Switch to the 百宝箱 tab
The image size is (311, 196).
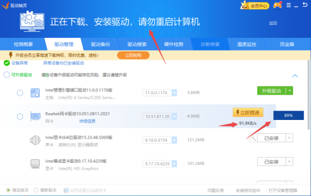point(287,44)
